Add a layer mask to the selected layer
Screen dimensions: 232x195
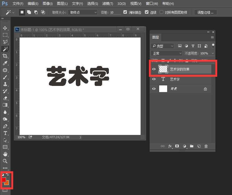(177, 146)
